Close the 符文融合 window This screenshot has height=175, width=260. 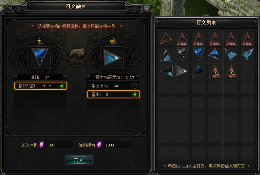point(146,10)
